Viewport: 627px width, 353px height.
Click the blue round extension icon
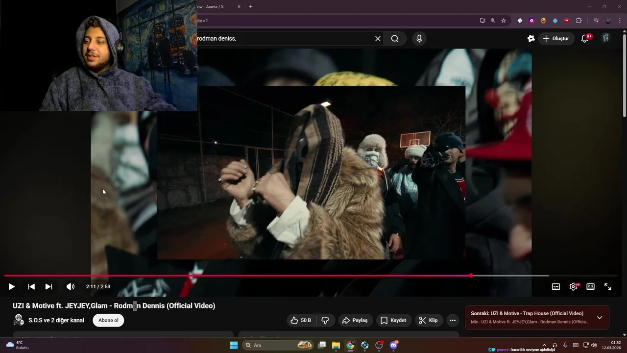555,21
